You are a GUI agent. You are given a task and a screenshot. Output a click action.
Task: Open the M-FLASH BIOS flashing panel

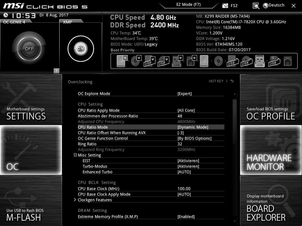(x=31, y=200)
